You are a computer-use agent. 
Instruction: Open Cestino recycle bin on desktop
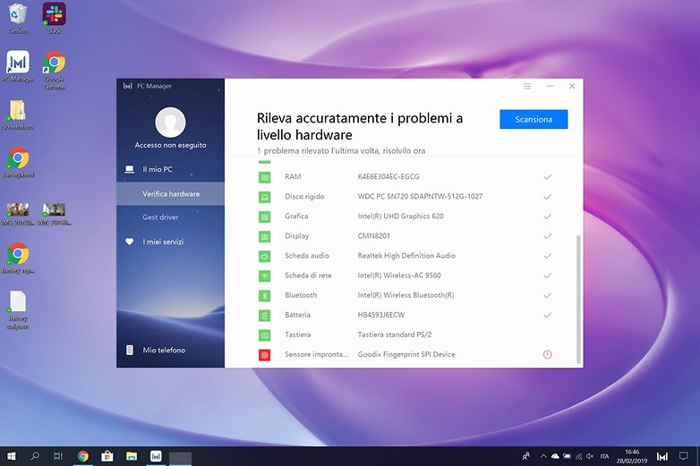[18, 19]
